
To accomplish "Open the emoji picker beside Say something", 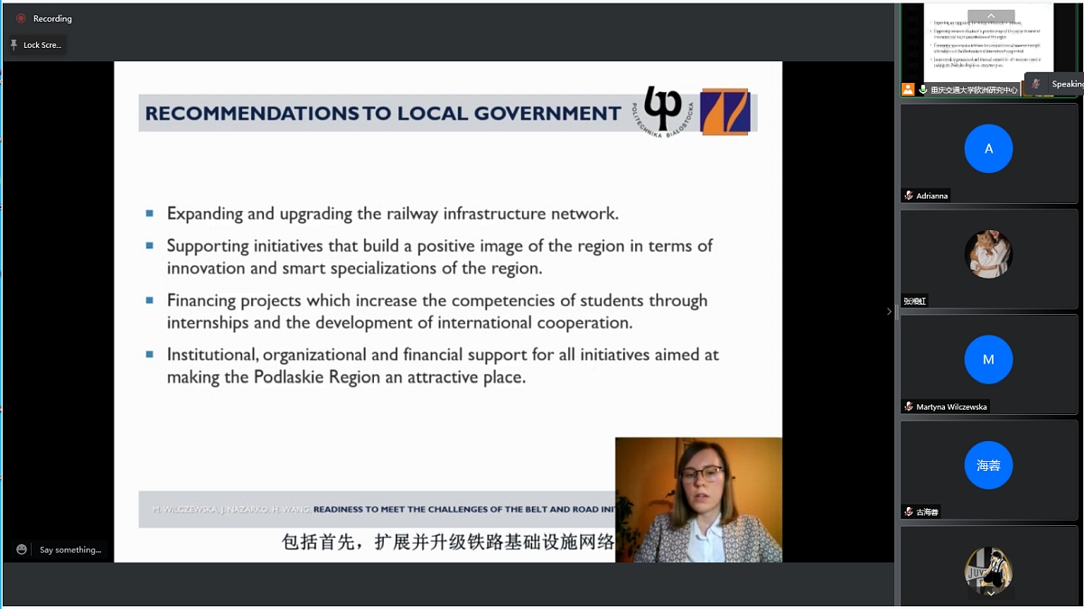I will (22, 549).
